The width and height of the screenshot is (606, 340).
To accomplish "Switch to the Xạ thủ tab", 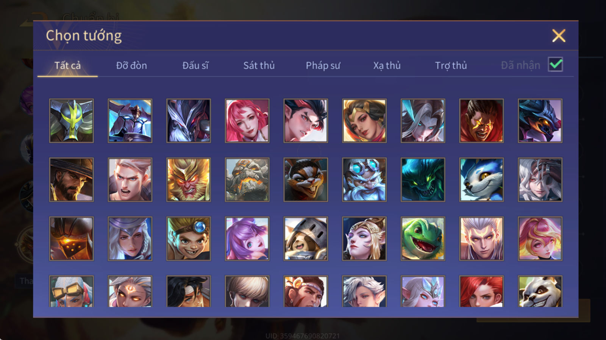I will 387,65.
